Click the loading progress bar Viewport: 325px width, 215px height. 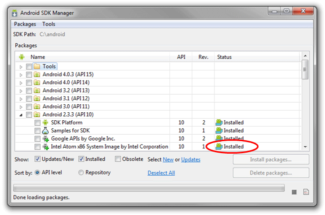[149, 188]
